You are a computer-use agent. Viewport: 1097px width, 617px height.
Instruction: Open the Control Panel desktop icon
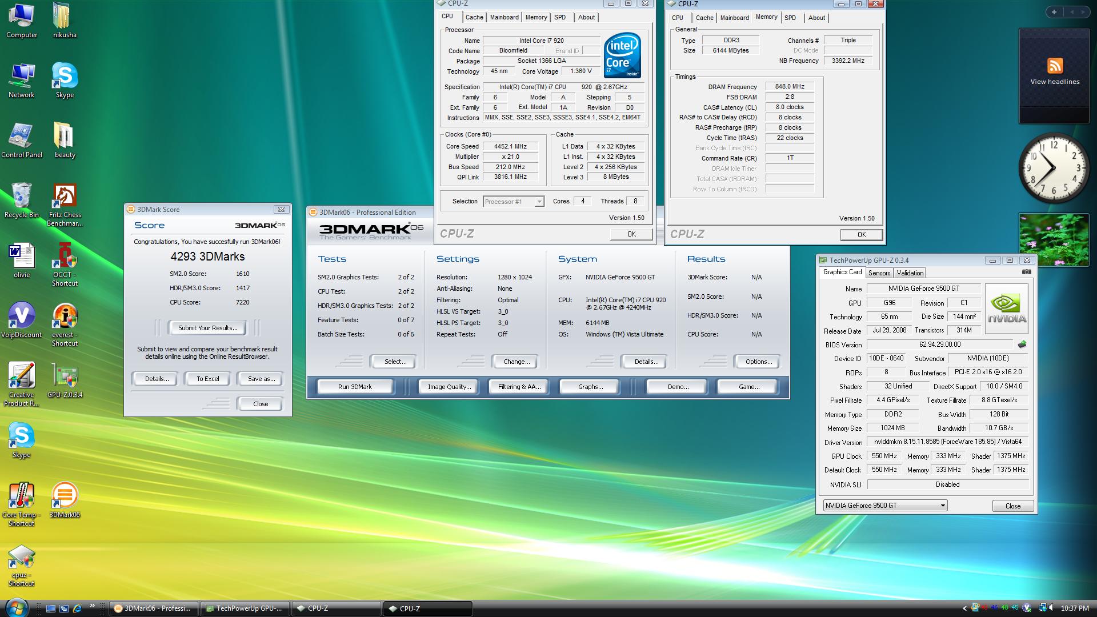(21, 141)
